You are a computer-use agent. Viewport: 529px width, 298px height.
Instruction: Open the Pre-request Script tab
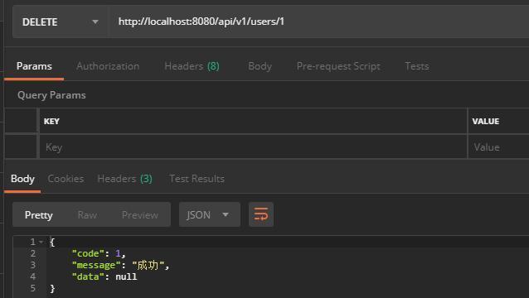pyautogui.click(x=338, y=66)
